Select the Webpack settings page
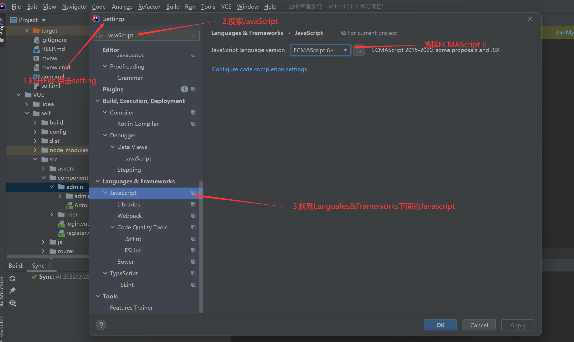The image size is (574, 342). pos(129,216)
